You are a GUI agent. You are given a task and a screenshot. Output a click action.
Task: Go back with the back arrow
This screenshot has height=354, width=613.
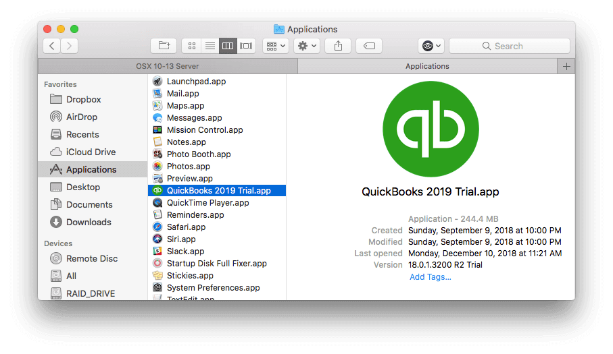pyautogui.click(x=51, y=46)
